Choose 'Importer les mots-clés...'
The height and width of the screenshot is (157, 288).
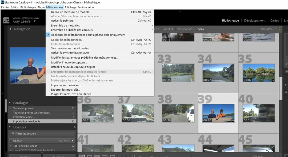pyautogui.click(x=100, y=85)
